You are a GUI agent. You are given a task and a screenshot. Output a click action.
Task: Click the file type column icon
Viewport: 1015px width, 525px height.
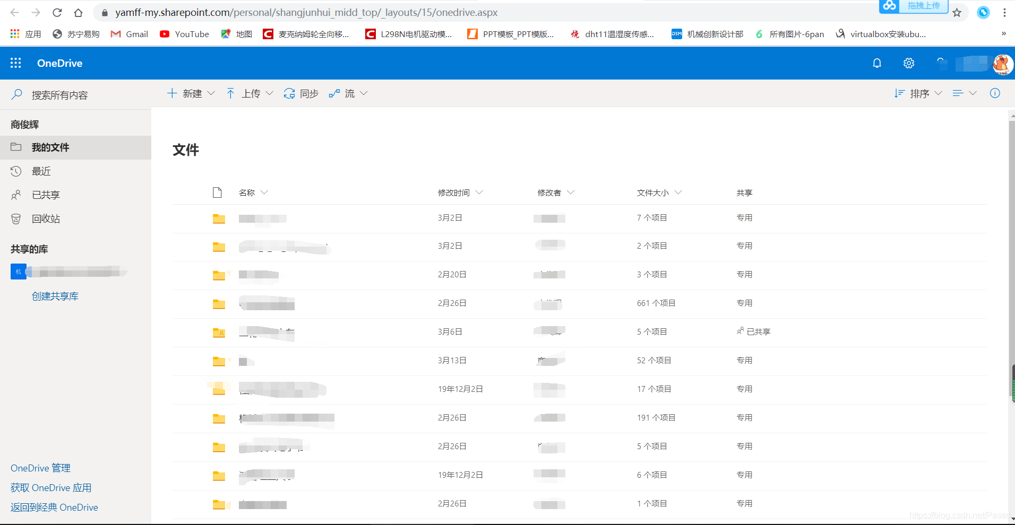point(217,192)
